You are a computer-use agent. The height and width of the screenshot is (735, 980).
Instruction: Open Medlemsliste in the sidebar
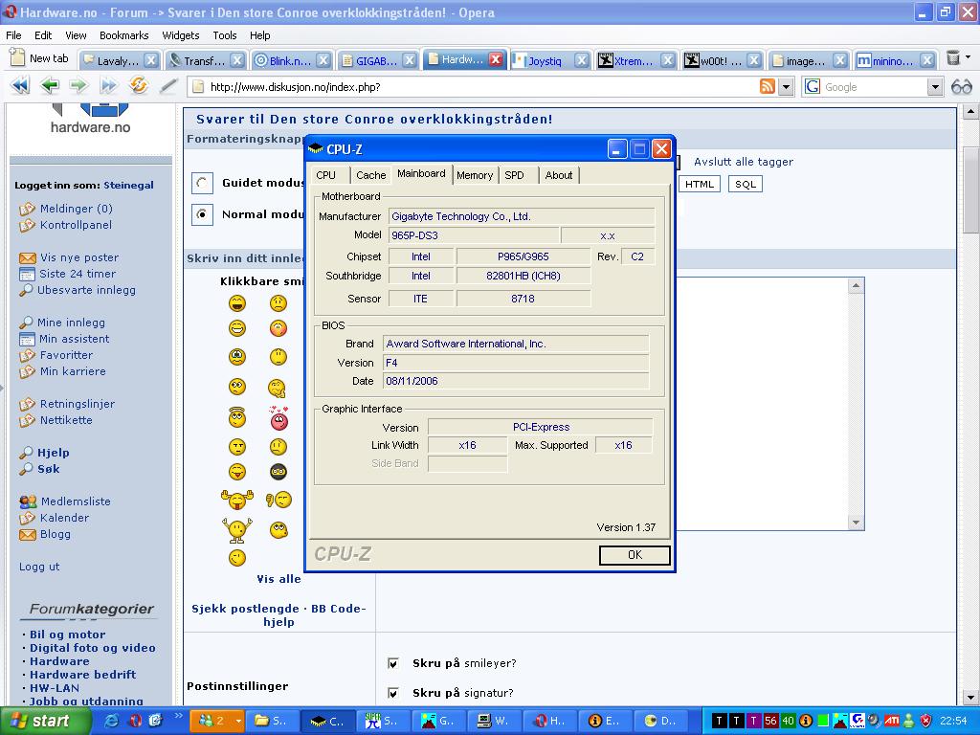pos(75,501)
